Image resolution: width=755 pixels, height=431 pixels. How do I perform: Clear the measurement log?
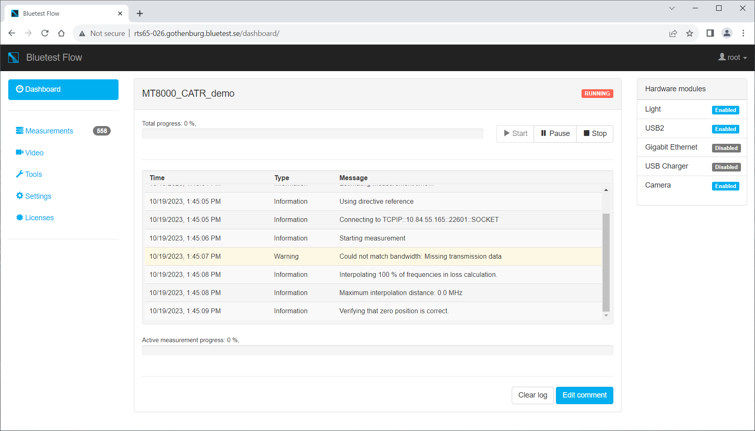(533, 395)
